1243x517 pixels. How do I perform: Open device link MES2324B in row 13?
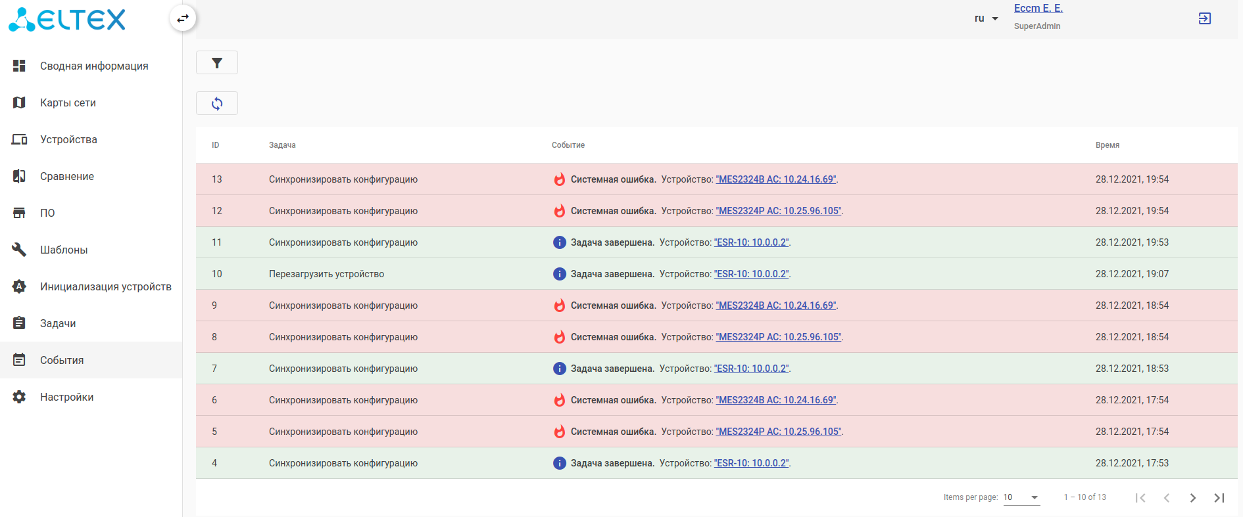point(776,179)
